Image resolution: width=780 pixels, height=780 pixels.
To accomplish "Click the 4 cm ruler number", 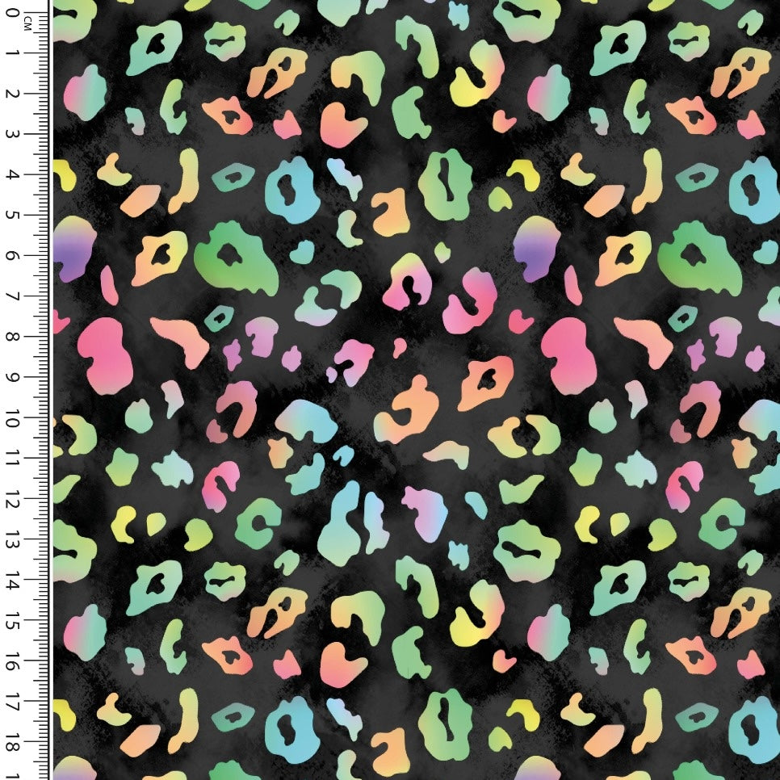I will click(x=11, y=174).
